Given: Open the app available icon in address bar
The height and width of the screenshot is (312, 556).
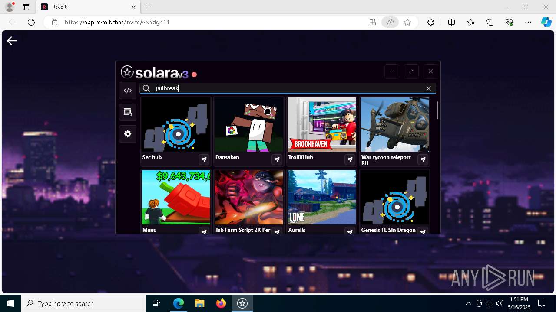Looking at the screenshot, I should pyautogui.click(x=373, y=22).
